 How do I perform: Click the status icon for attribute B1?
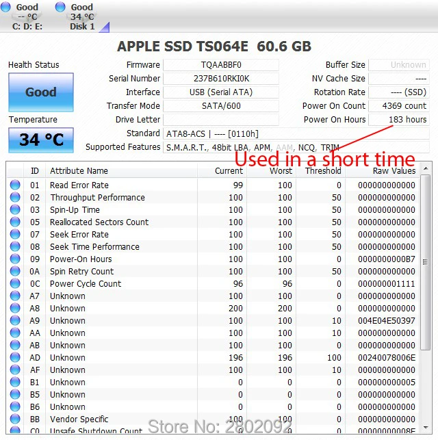click(x=15, y=383)
